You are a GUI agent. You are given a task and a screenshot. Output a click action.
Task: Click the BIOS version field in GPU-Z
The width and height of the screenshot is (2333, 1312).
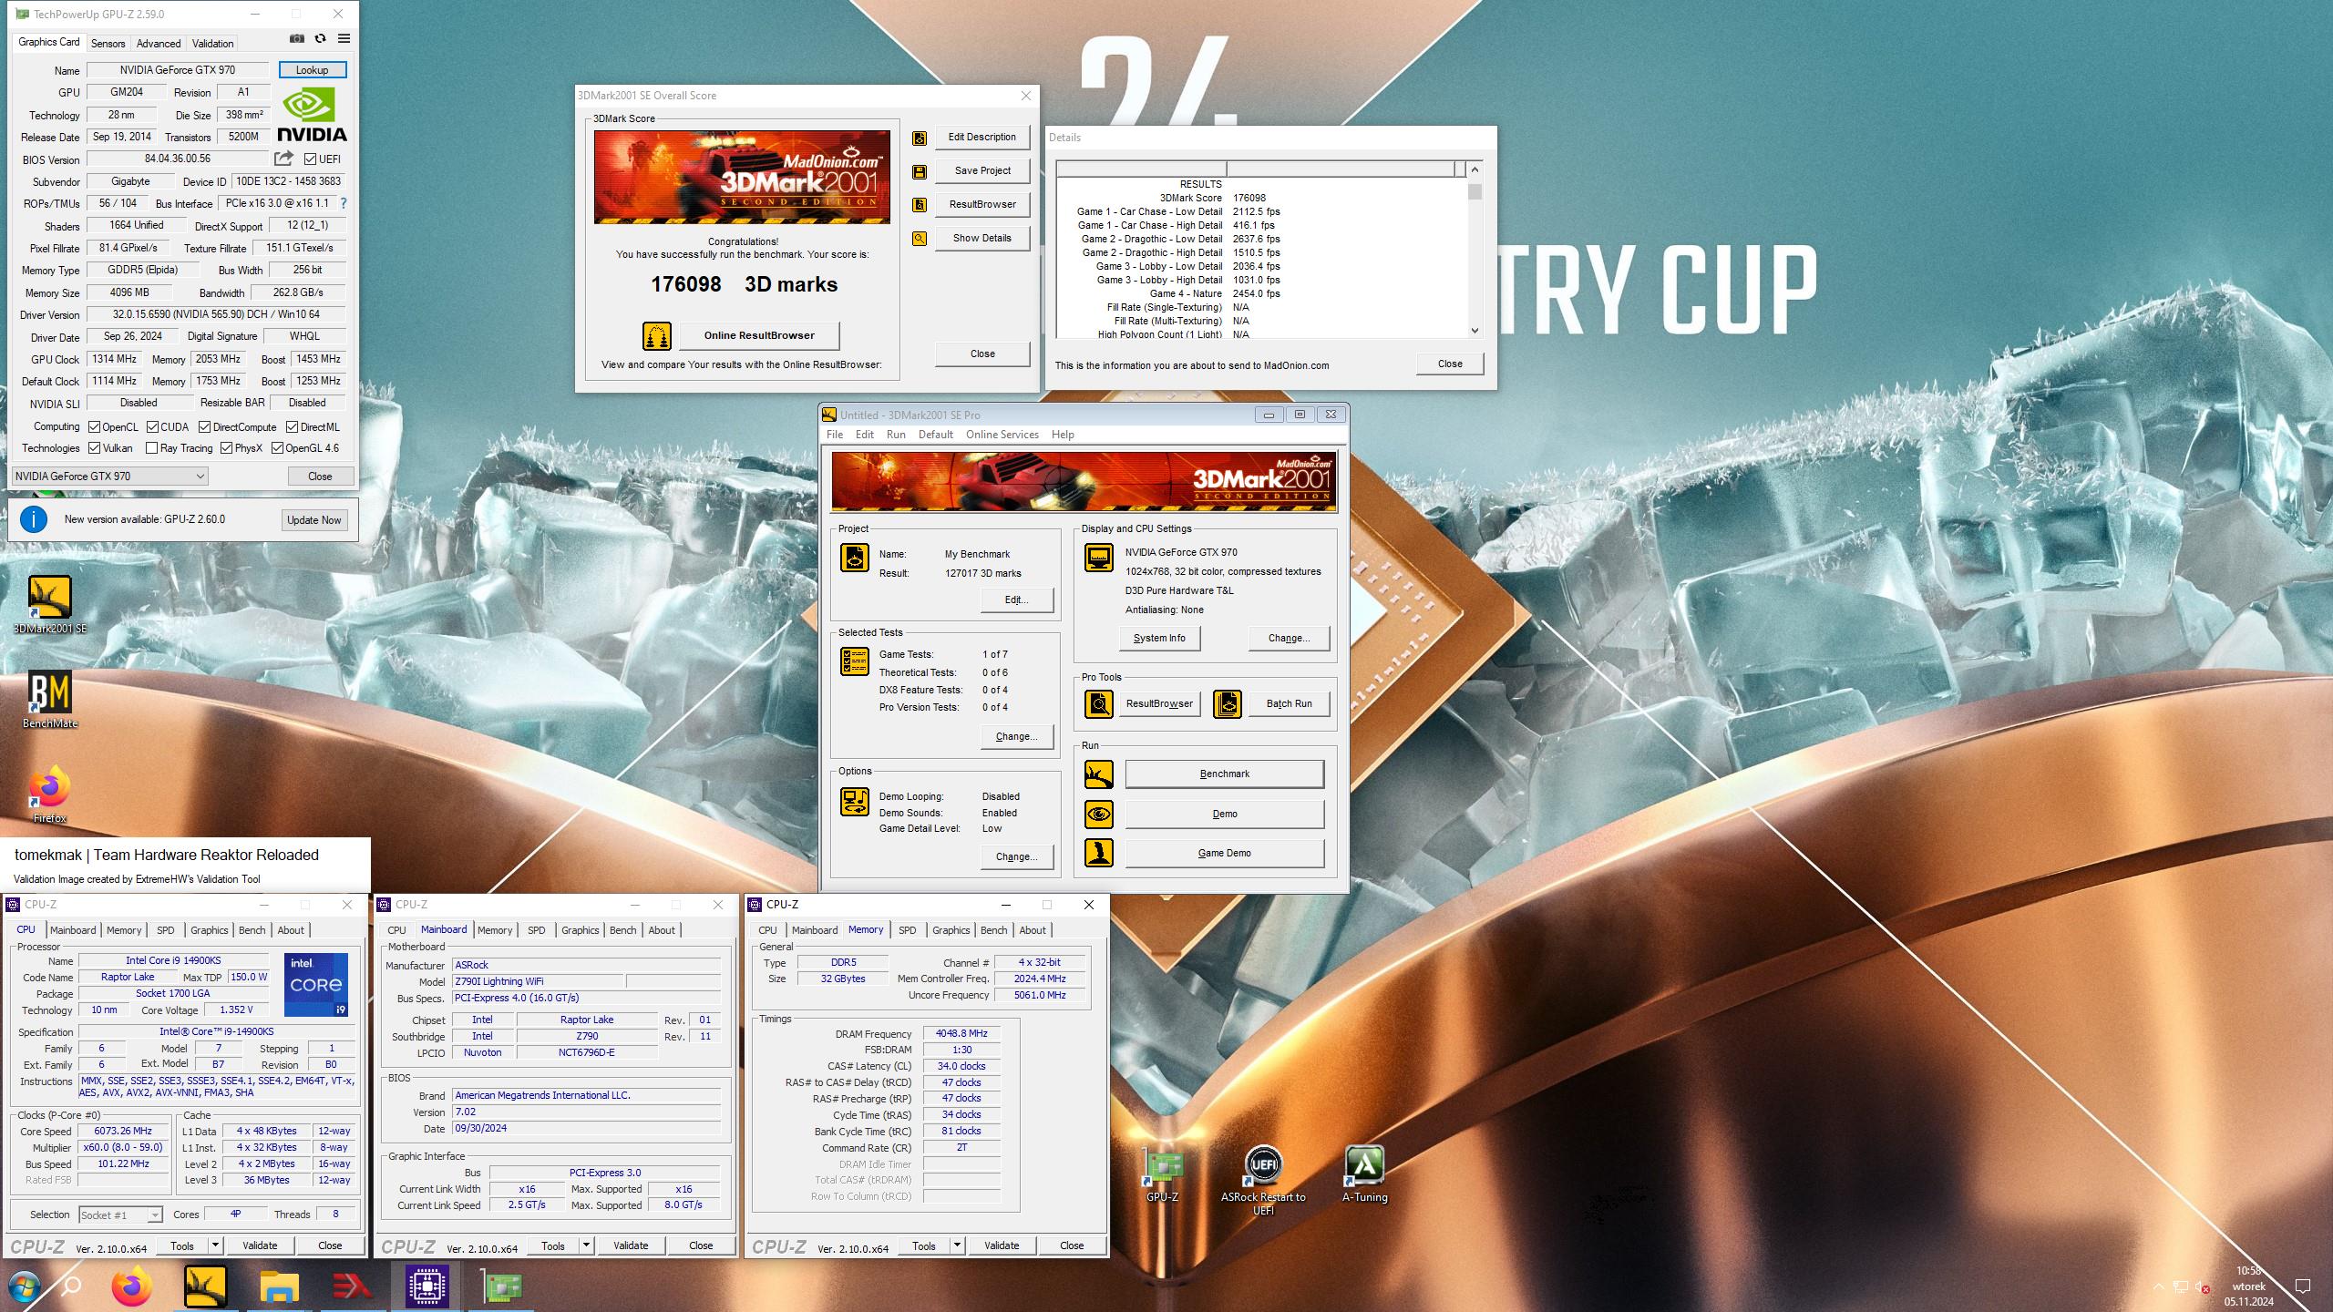[178, 159]
